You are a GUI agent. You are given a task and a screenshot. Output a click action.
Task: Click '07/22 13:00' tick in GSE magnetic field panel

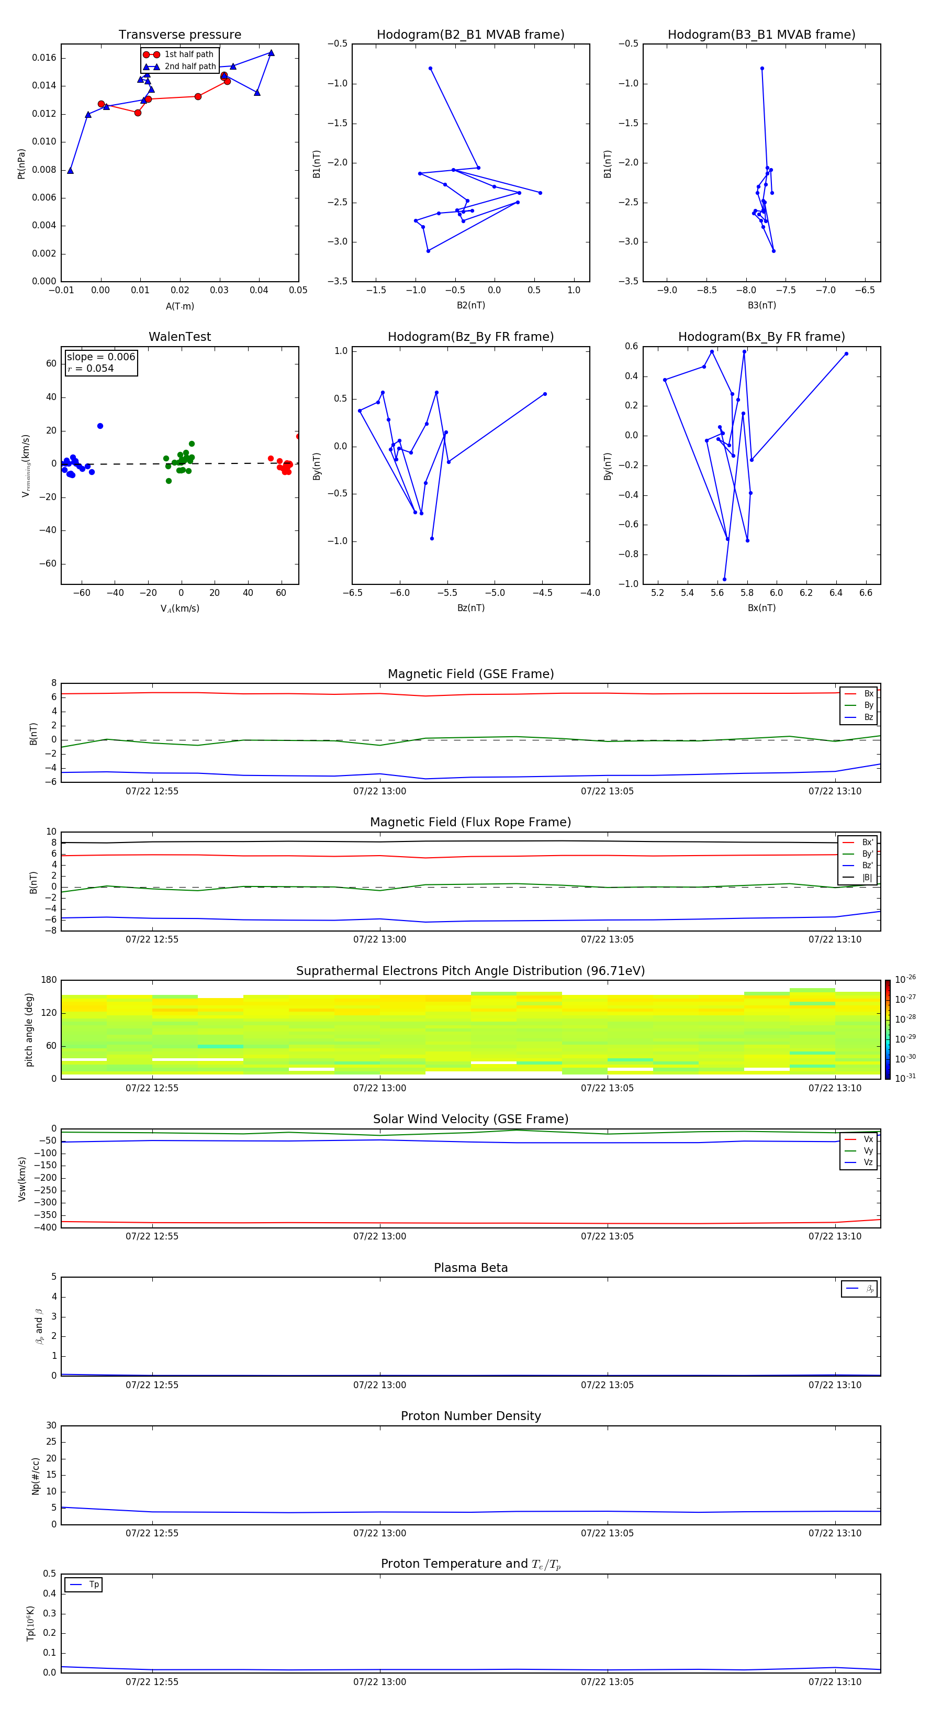379,792
